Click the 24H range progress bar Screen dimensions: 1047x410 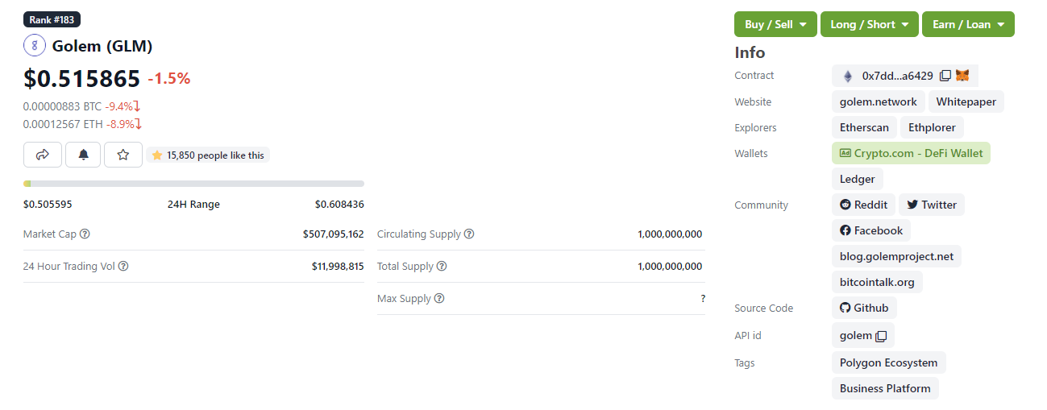(x=193, y=184)
